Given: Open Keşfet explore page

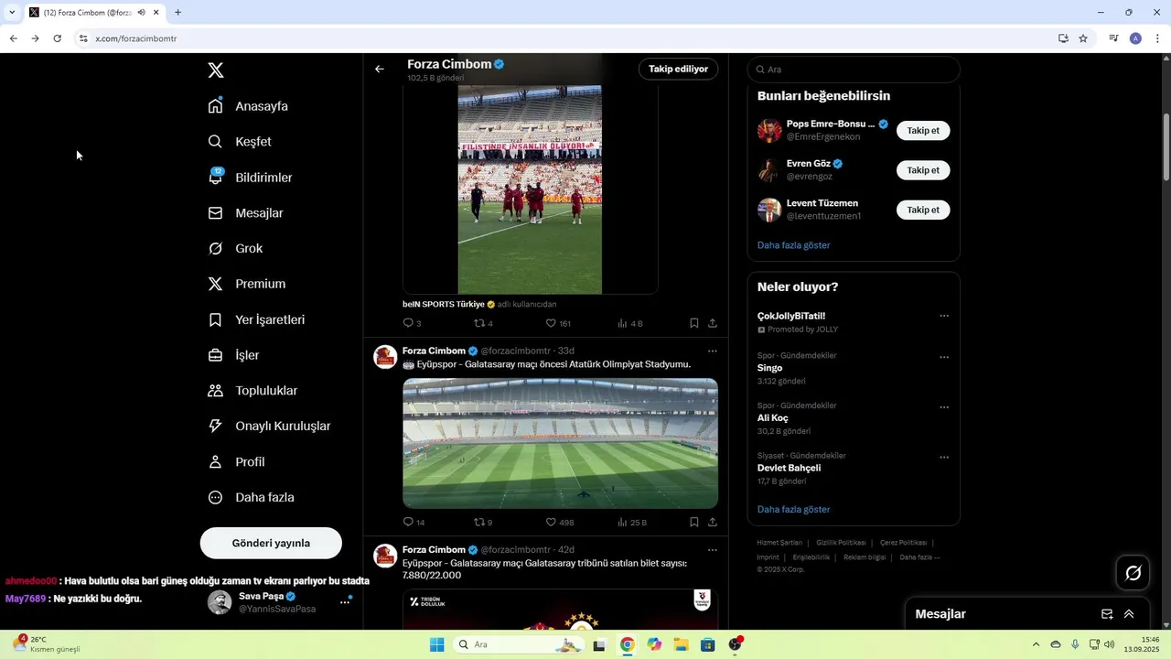Looking at the screenshot, I should [241, 142].
